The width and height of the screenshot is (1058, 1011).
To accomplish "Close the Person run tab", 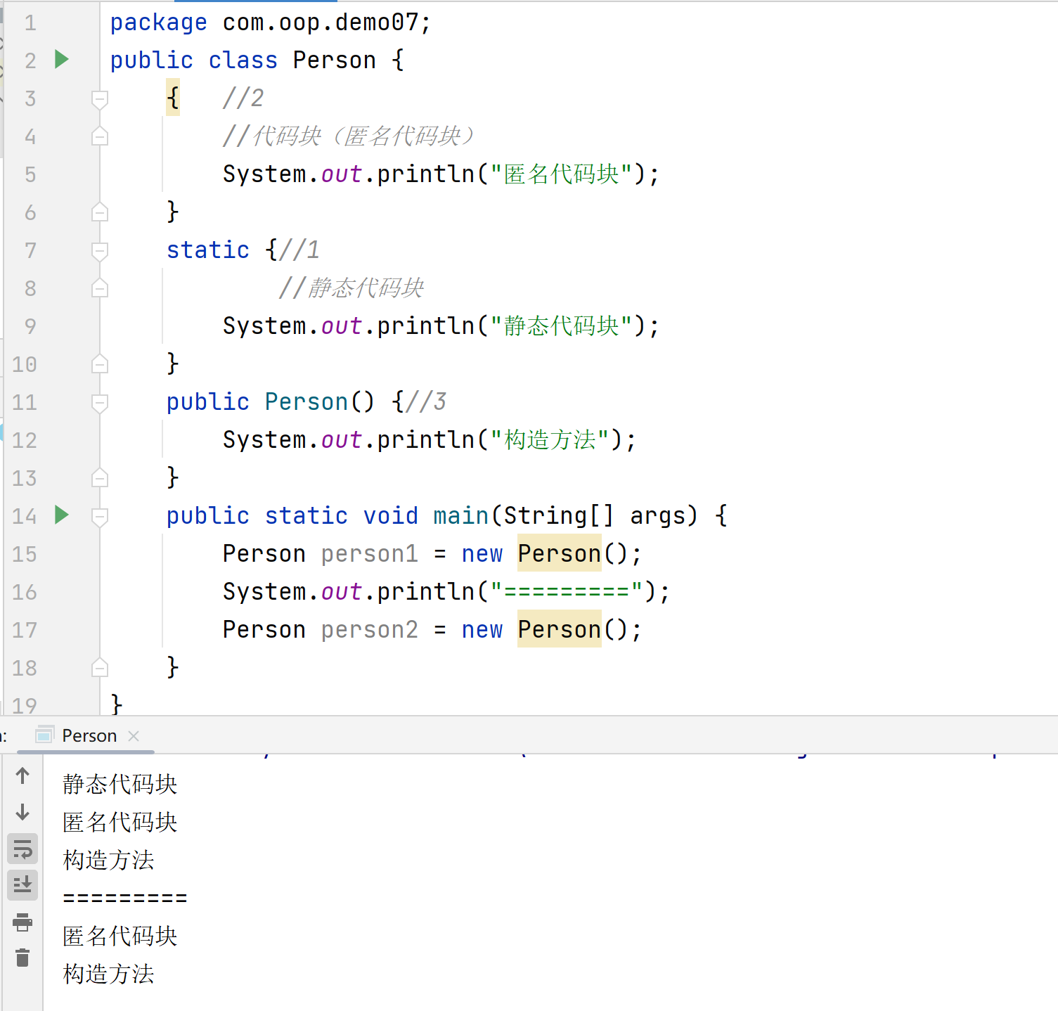I will point(134,736).
